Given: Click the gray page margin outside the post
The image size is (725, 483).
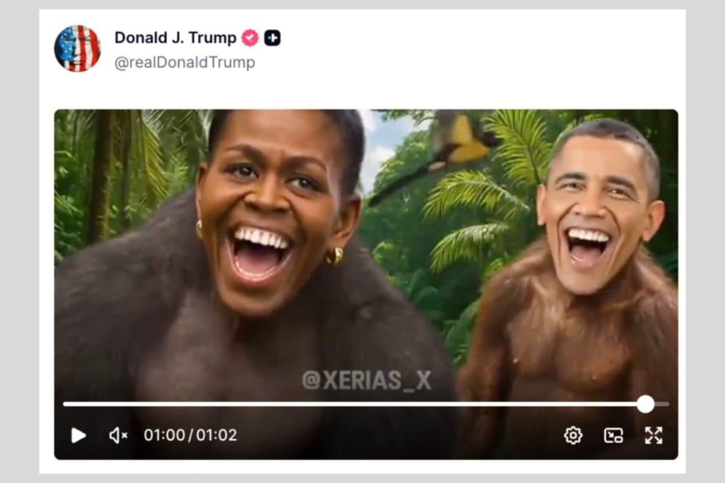Looking at the screenshot, I should [x=19, y=241].
